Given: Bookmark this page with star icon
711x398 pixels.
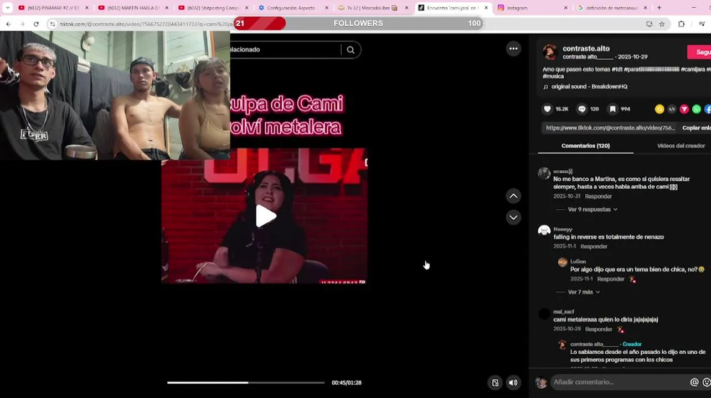Looking at the screenshot, I should tap(662, 24).
